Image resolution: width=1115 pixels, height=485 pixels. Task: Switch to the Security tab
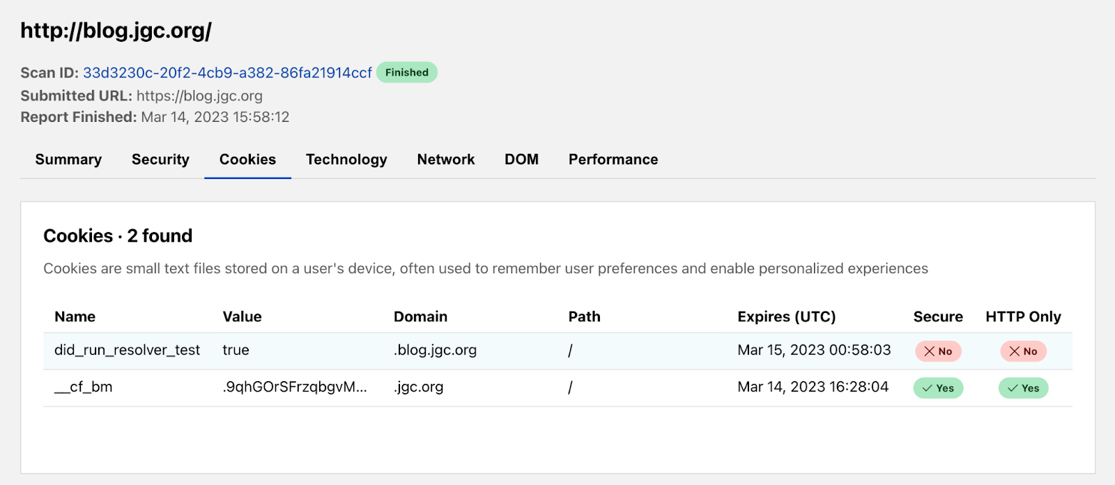160,160
